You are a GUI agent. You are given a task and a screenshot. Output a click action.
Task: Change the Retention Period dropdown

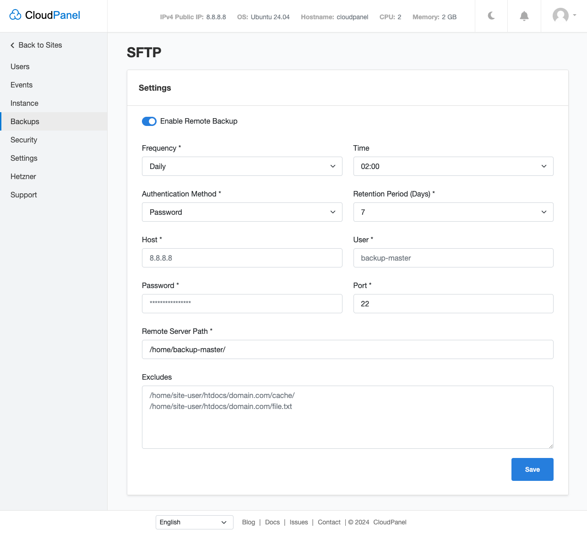point(453,212)
